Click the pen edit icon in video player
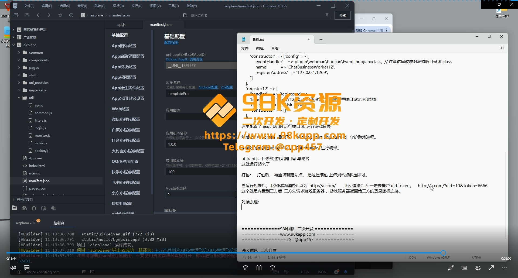The height and width of the screenshot is (278, 518). (x=451, y=268)
